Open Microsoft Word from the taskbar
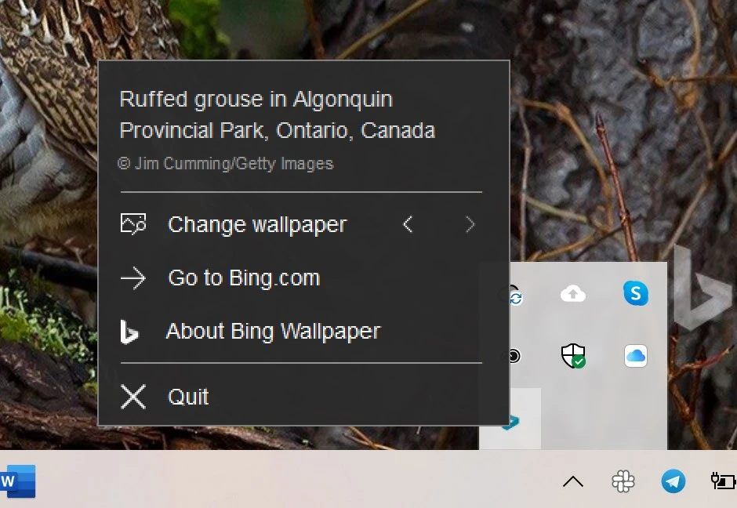This screenshot has height=508, width=737. (x=18, y=481)
